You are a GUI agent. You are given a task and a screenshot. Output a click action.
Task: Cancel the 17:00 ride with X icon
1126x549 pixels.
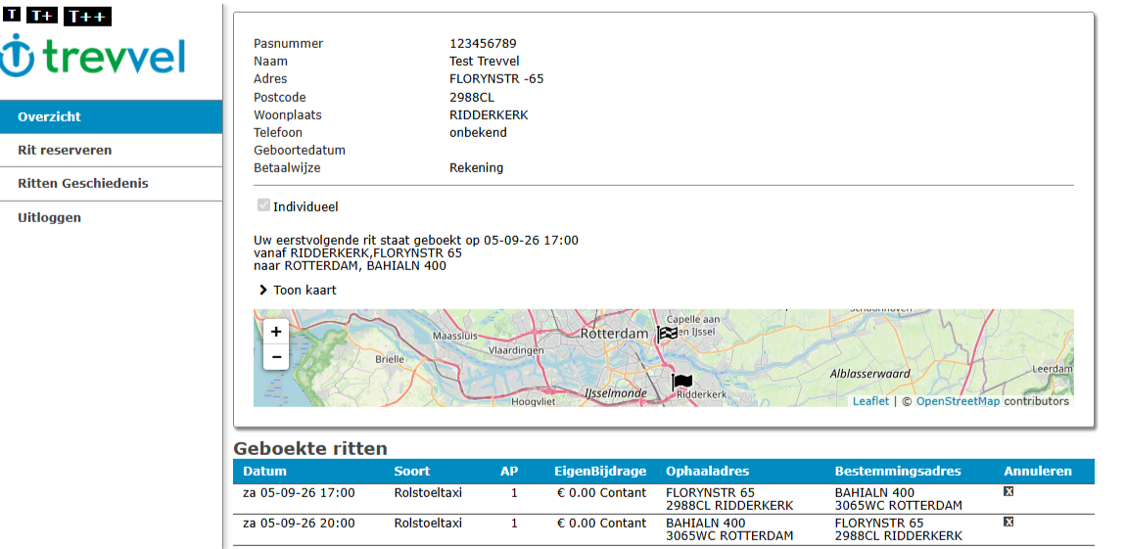click(1009, 491)
